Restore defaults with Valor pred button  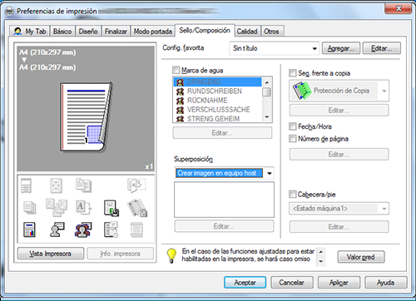(361, 257)
